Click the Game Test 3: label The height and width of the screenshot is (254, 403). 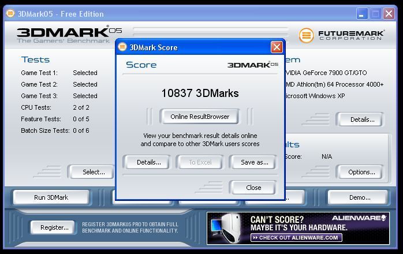click(x=39, y=96)
